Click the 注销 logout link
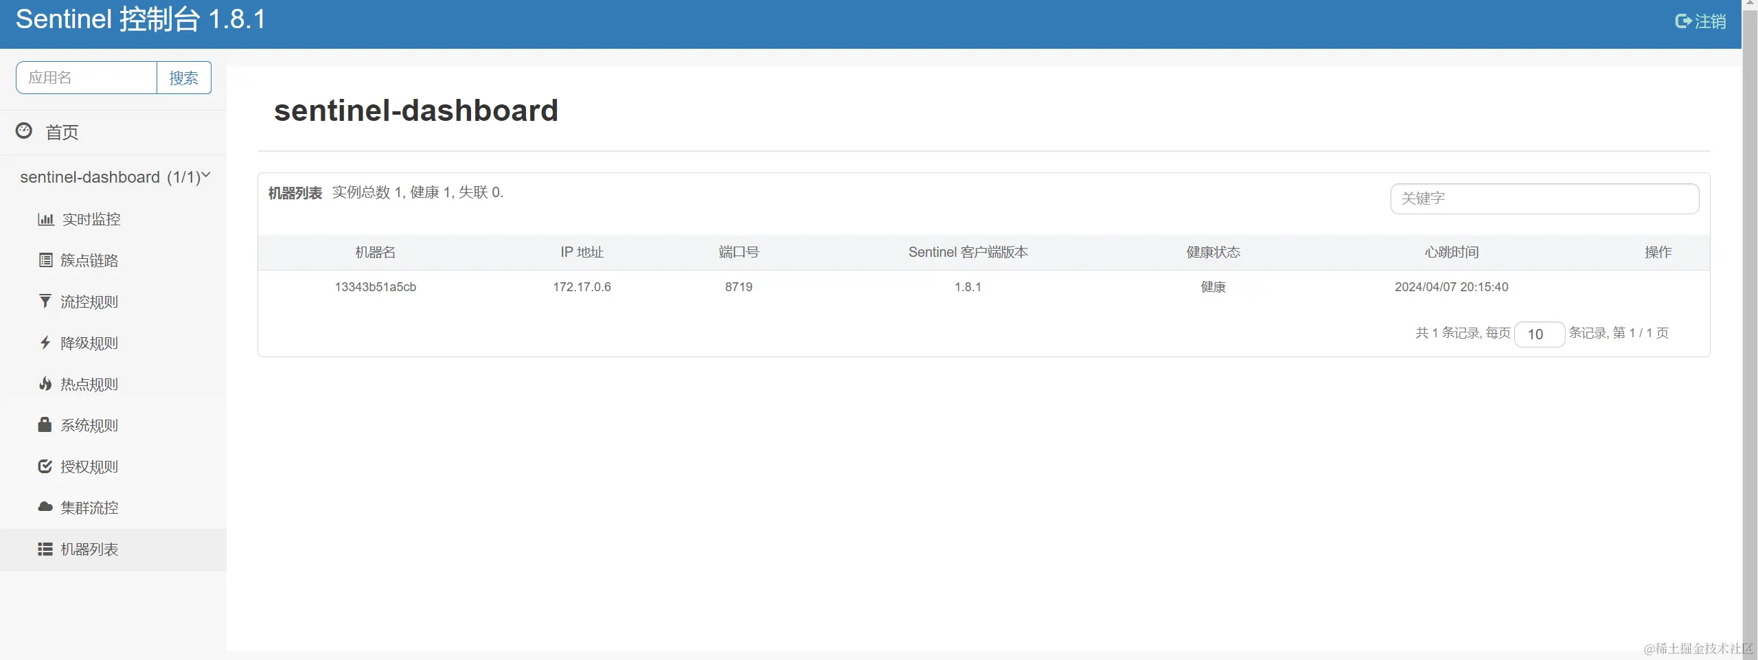 point(1709,21)
